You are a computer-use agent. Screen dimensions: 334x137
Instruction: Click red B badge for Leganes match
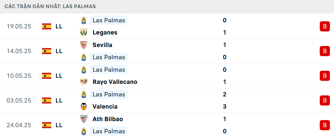325,26
